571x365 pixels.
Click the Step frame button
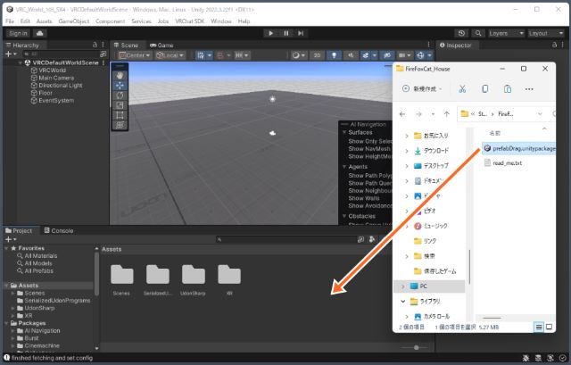(x=301, y=33)
